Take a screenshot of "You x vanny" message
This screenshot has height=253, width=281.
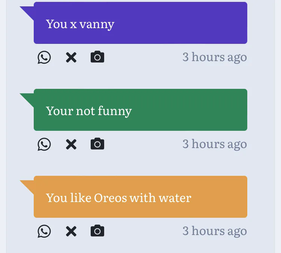point(97,57)
